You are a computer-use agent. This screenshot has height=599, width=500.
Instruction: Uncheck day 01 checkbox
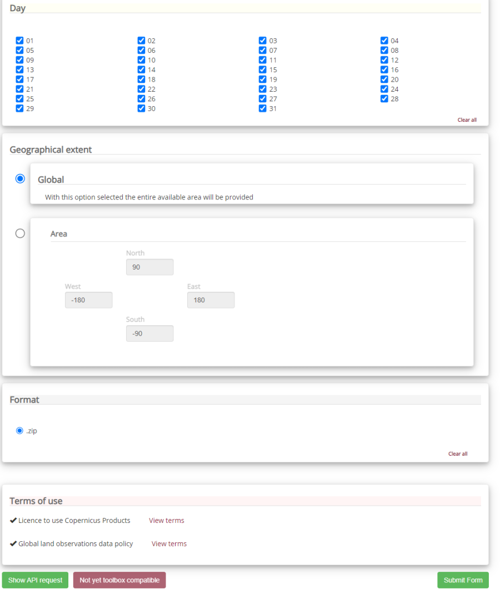(19, 41)
